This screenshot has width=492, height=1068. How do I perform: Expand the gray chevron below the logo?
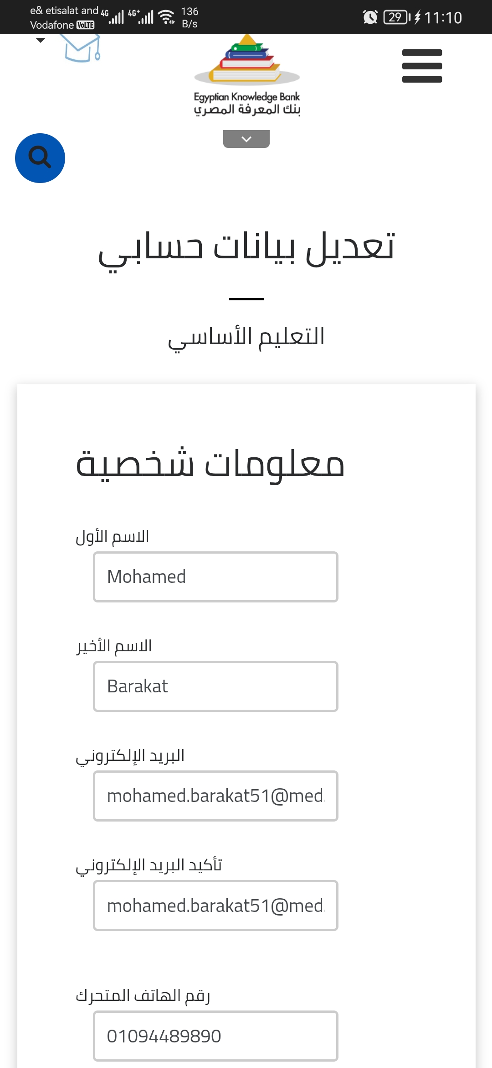coord(246,139)
